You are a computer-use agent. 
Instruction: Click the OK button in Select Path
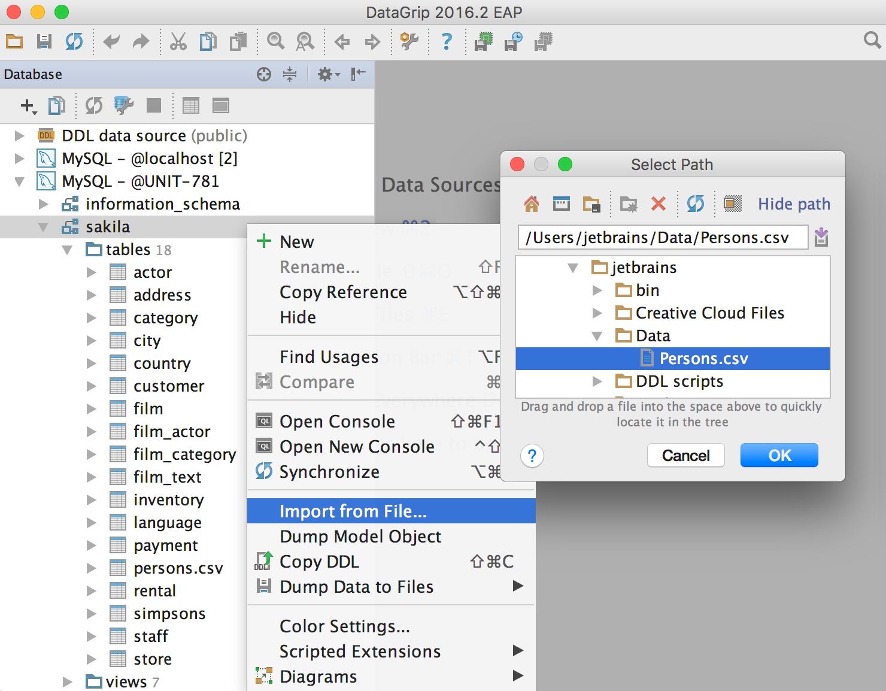click(x=779, y=456)
